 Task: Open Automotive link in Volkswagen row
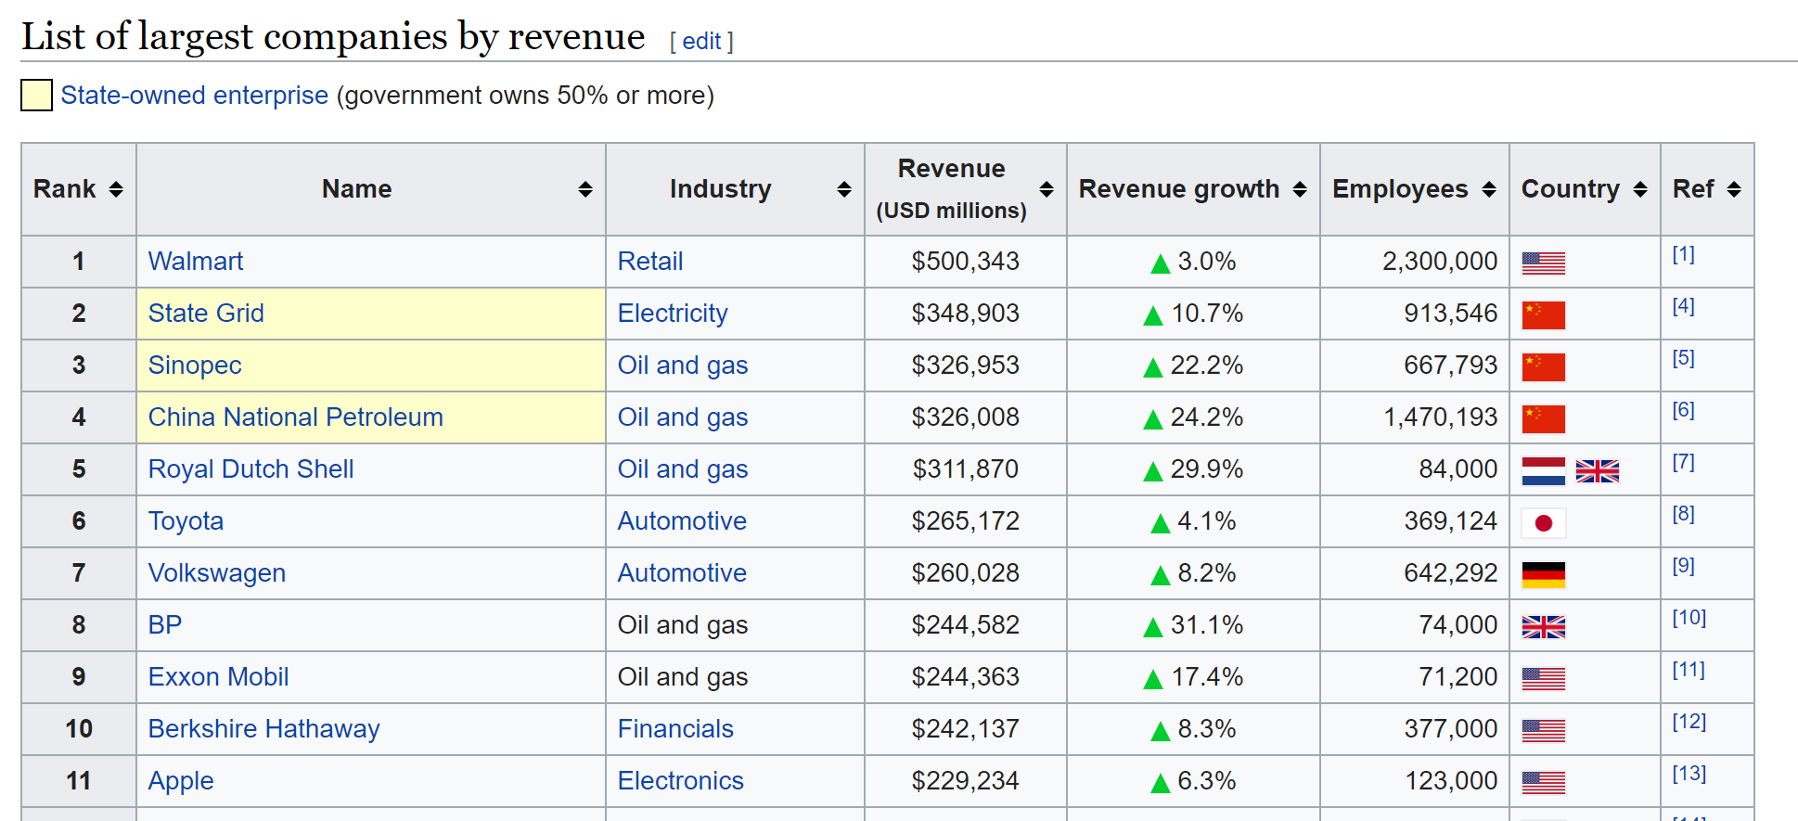point(682,573)
